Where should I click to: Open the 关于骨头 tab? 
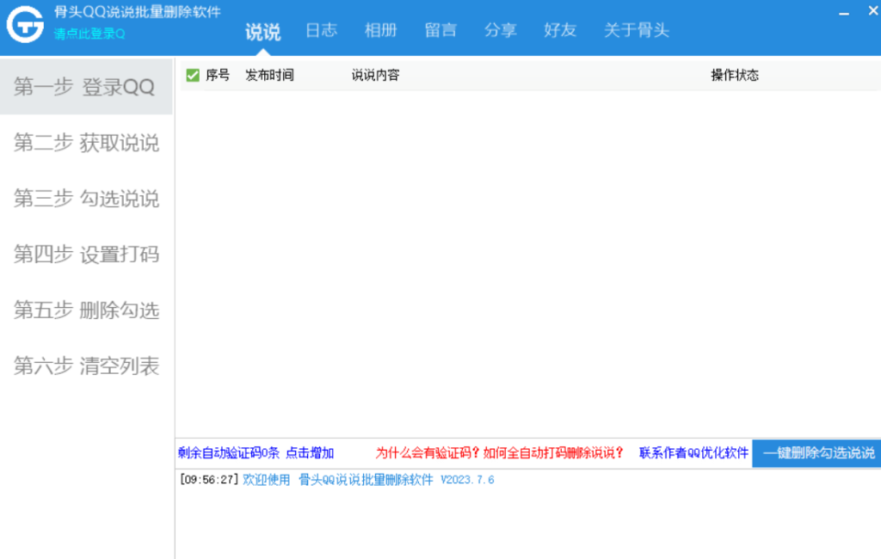636,30
